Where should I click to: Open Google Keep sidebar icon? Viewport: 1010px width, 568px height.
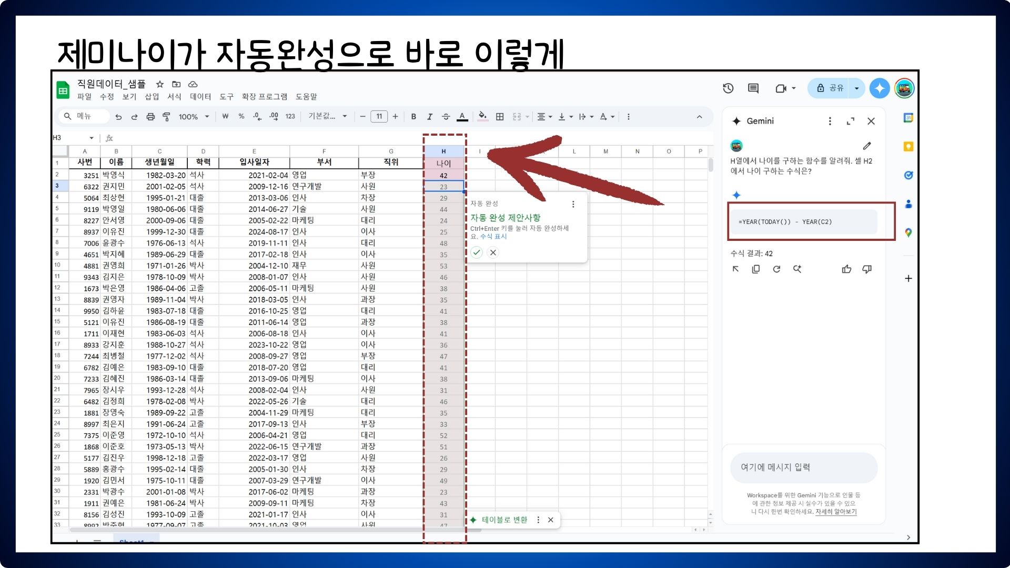(x=908, y=147)
